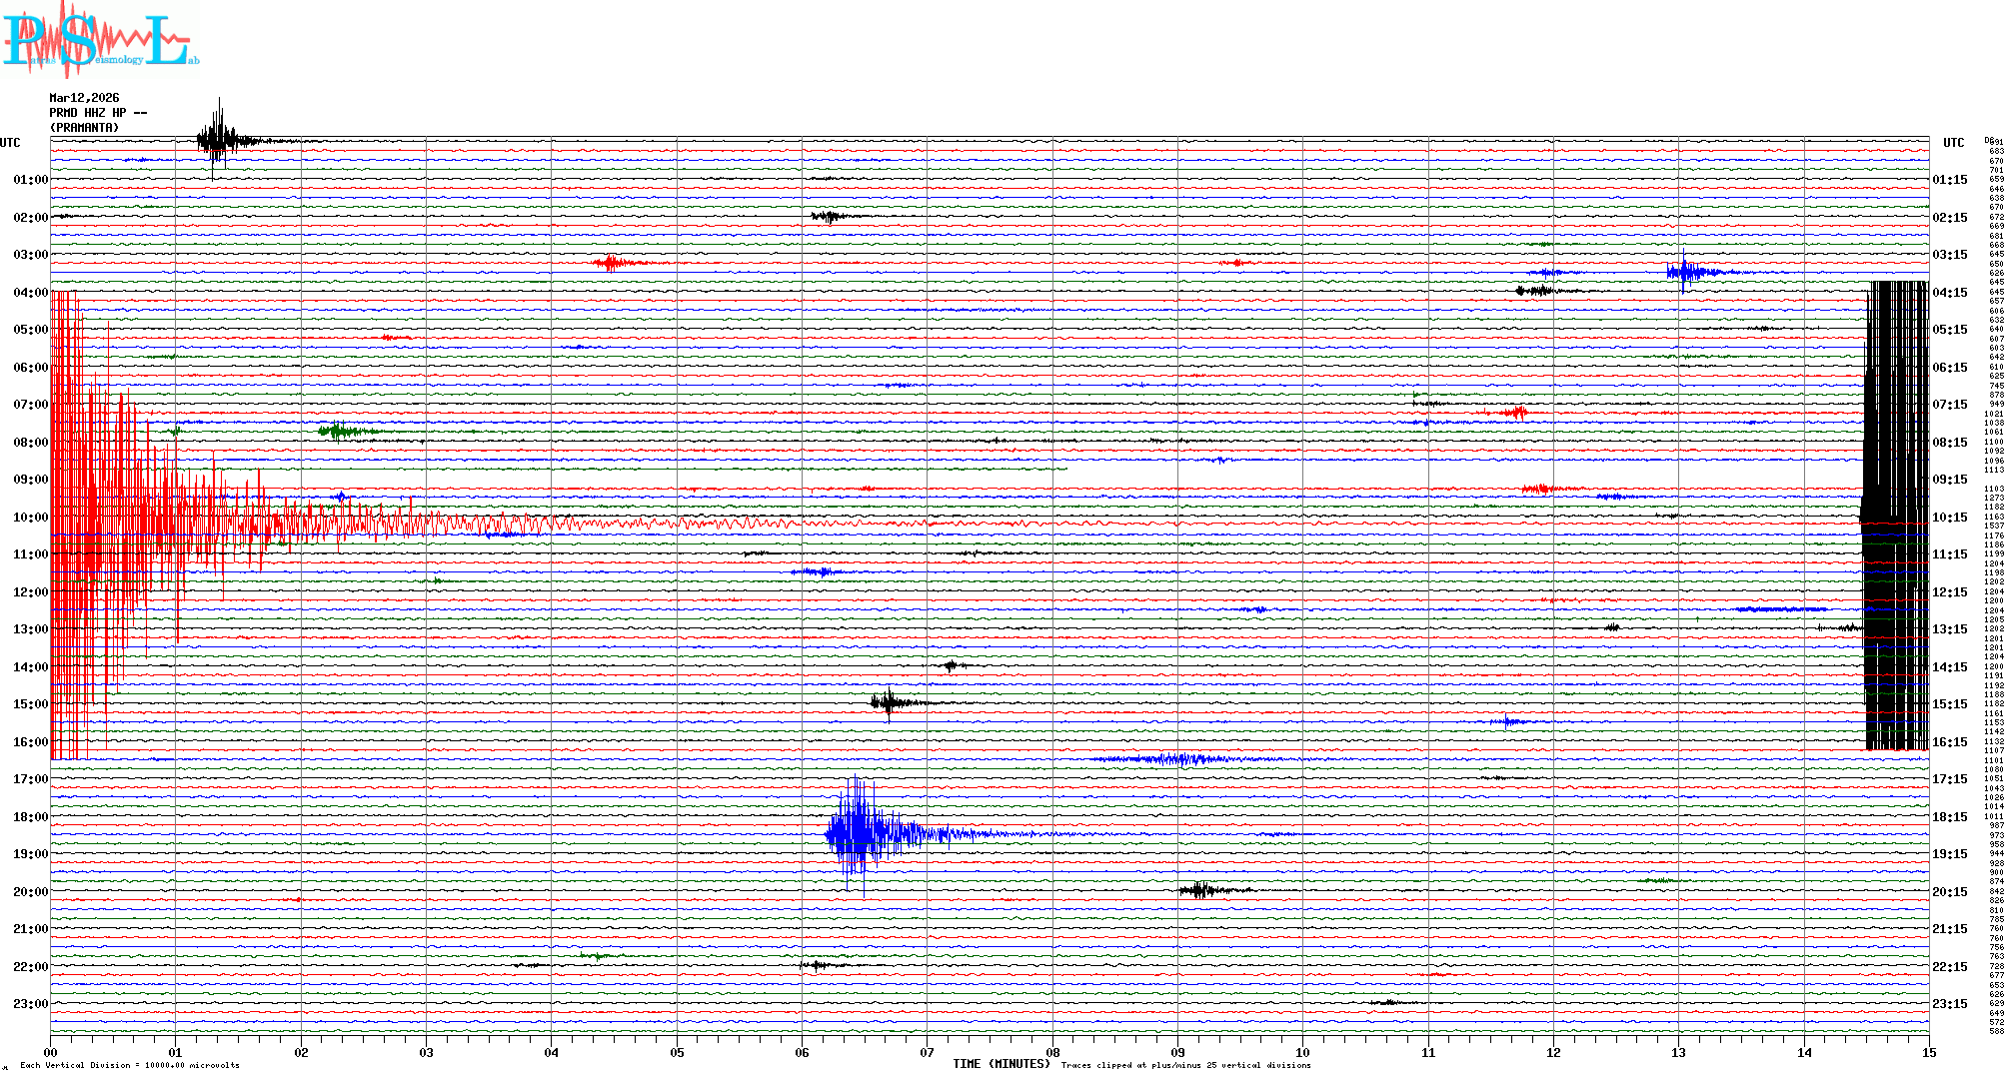Click the Traces clipped footer note

coord(1185,1065)
